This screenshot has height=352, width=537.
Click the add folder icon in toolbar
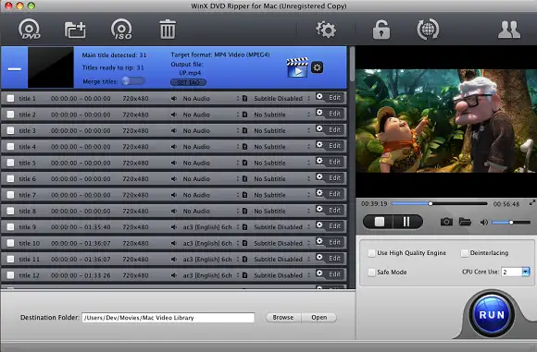75,30
